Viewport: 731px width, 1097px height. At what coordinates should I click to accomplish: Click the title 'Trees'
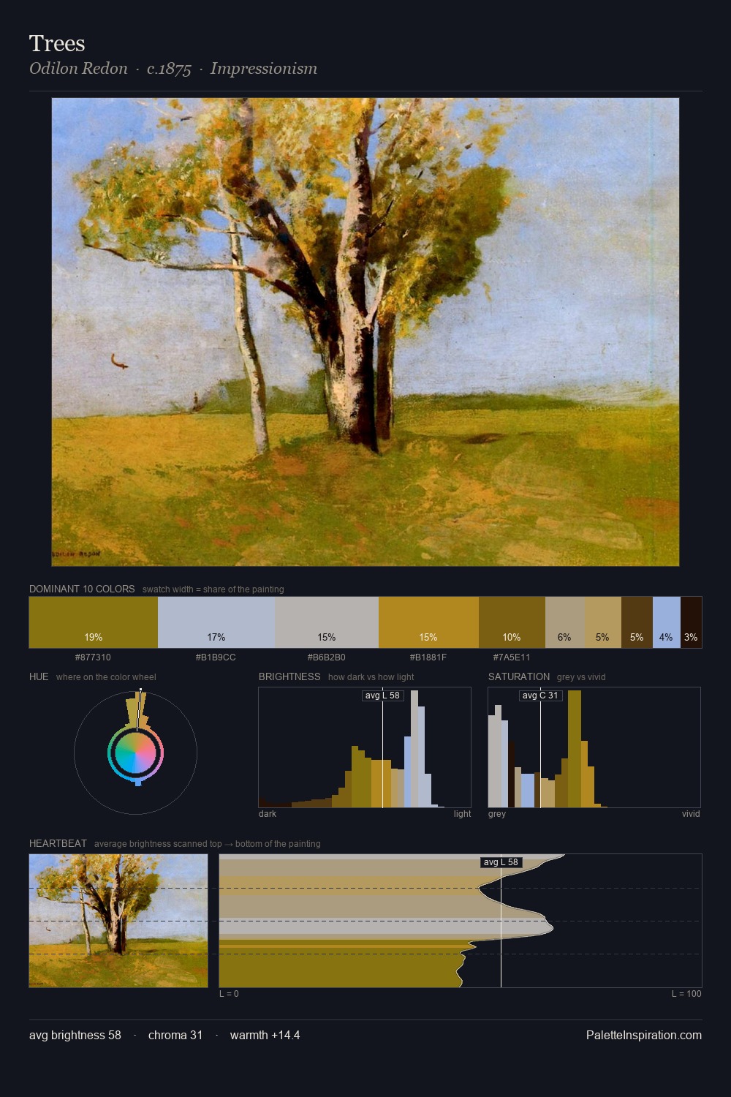click(x=57, y=44)
